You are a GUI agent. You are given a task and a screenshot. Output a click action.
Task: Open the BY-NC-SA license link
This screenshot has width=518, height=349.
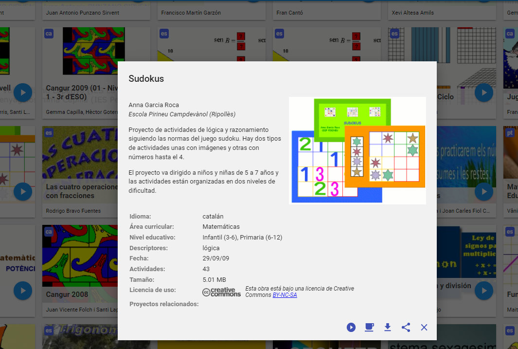click(285, 294)
